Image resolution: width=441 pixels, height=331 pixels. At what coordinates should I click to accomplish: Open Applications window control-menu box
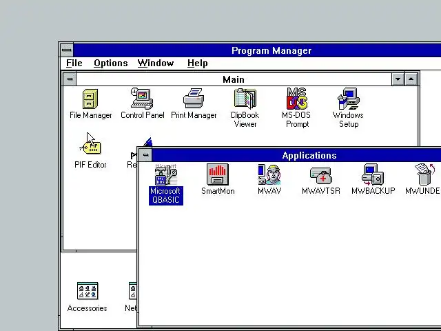click(x=145, y=154)
